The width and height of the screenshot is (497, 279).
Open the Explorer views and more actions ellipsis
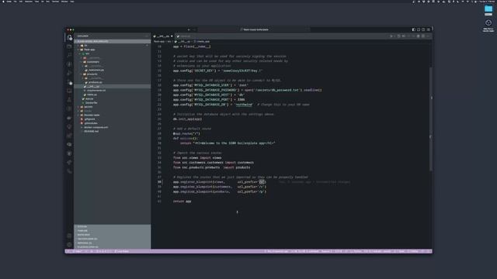coord(147,36)
